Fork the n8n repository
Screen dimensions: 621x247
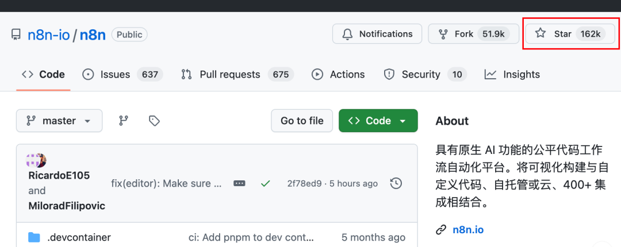(x=471, y=34)
